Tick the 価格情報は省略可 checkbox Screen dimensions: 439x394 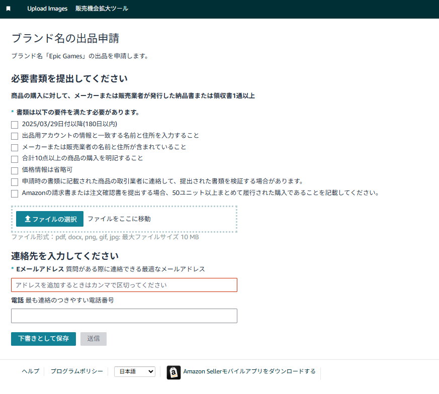coord(15,170)
